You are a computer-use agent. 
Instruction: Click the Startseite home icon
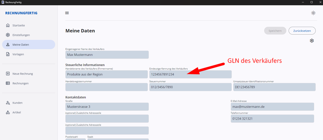(x=8, y=25)
